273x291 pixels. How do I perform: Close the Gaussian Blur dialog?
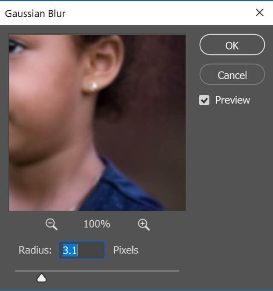coord(259,13)
